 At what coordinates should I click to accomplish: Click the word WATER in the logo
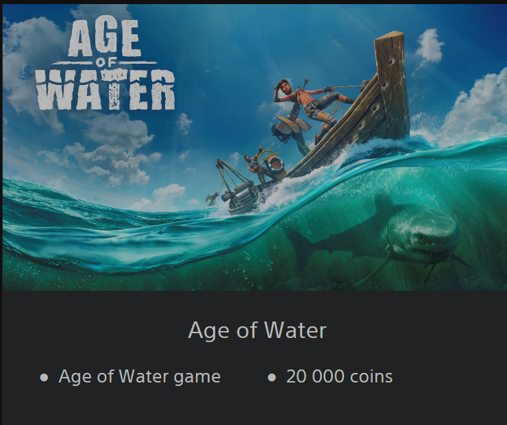(106, 91)
